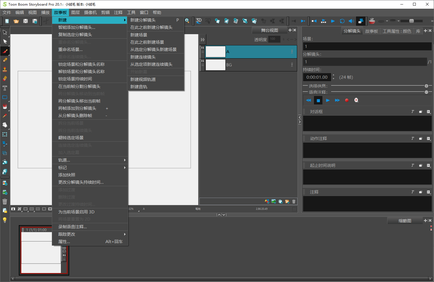Expand the 选择信息 section

[x=426, y=86]
